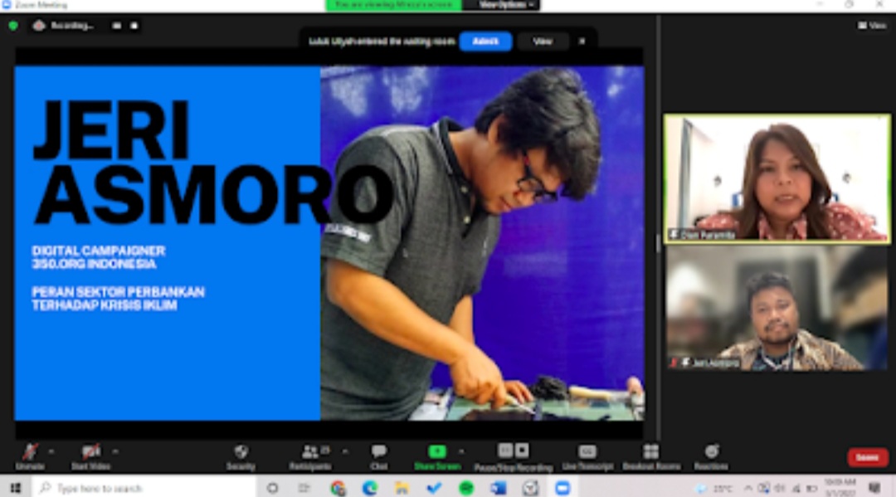Show hidden system tray icons
The width and height of the screenshot is (896, 497).
(747, 488)
